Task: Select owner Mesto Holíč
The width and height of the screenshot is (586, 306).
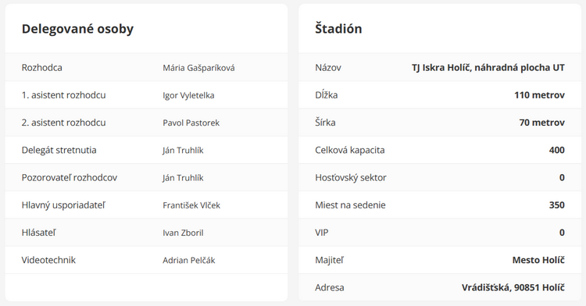Action: [538, 260]
